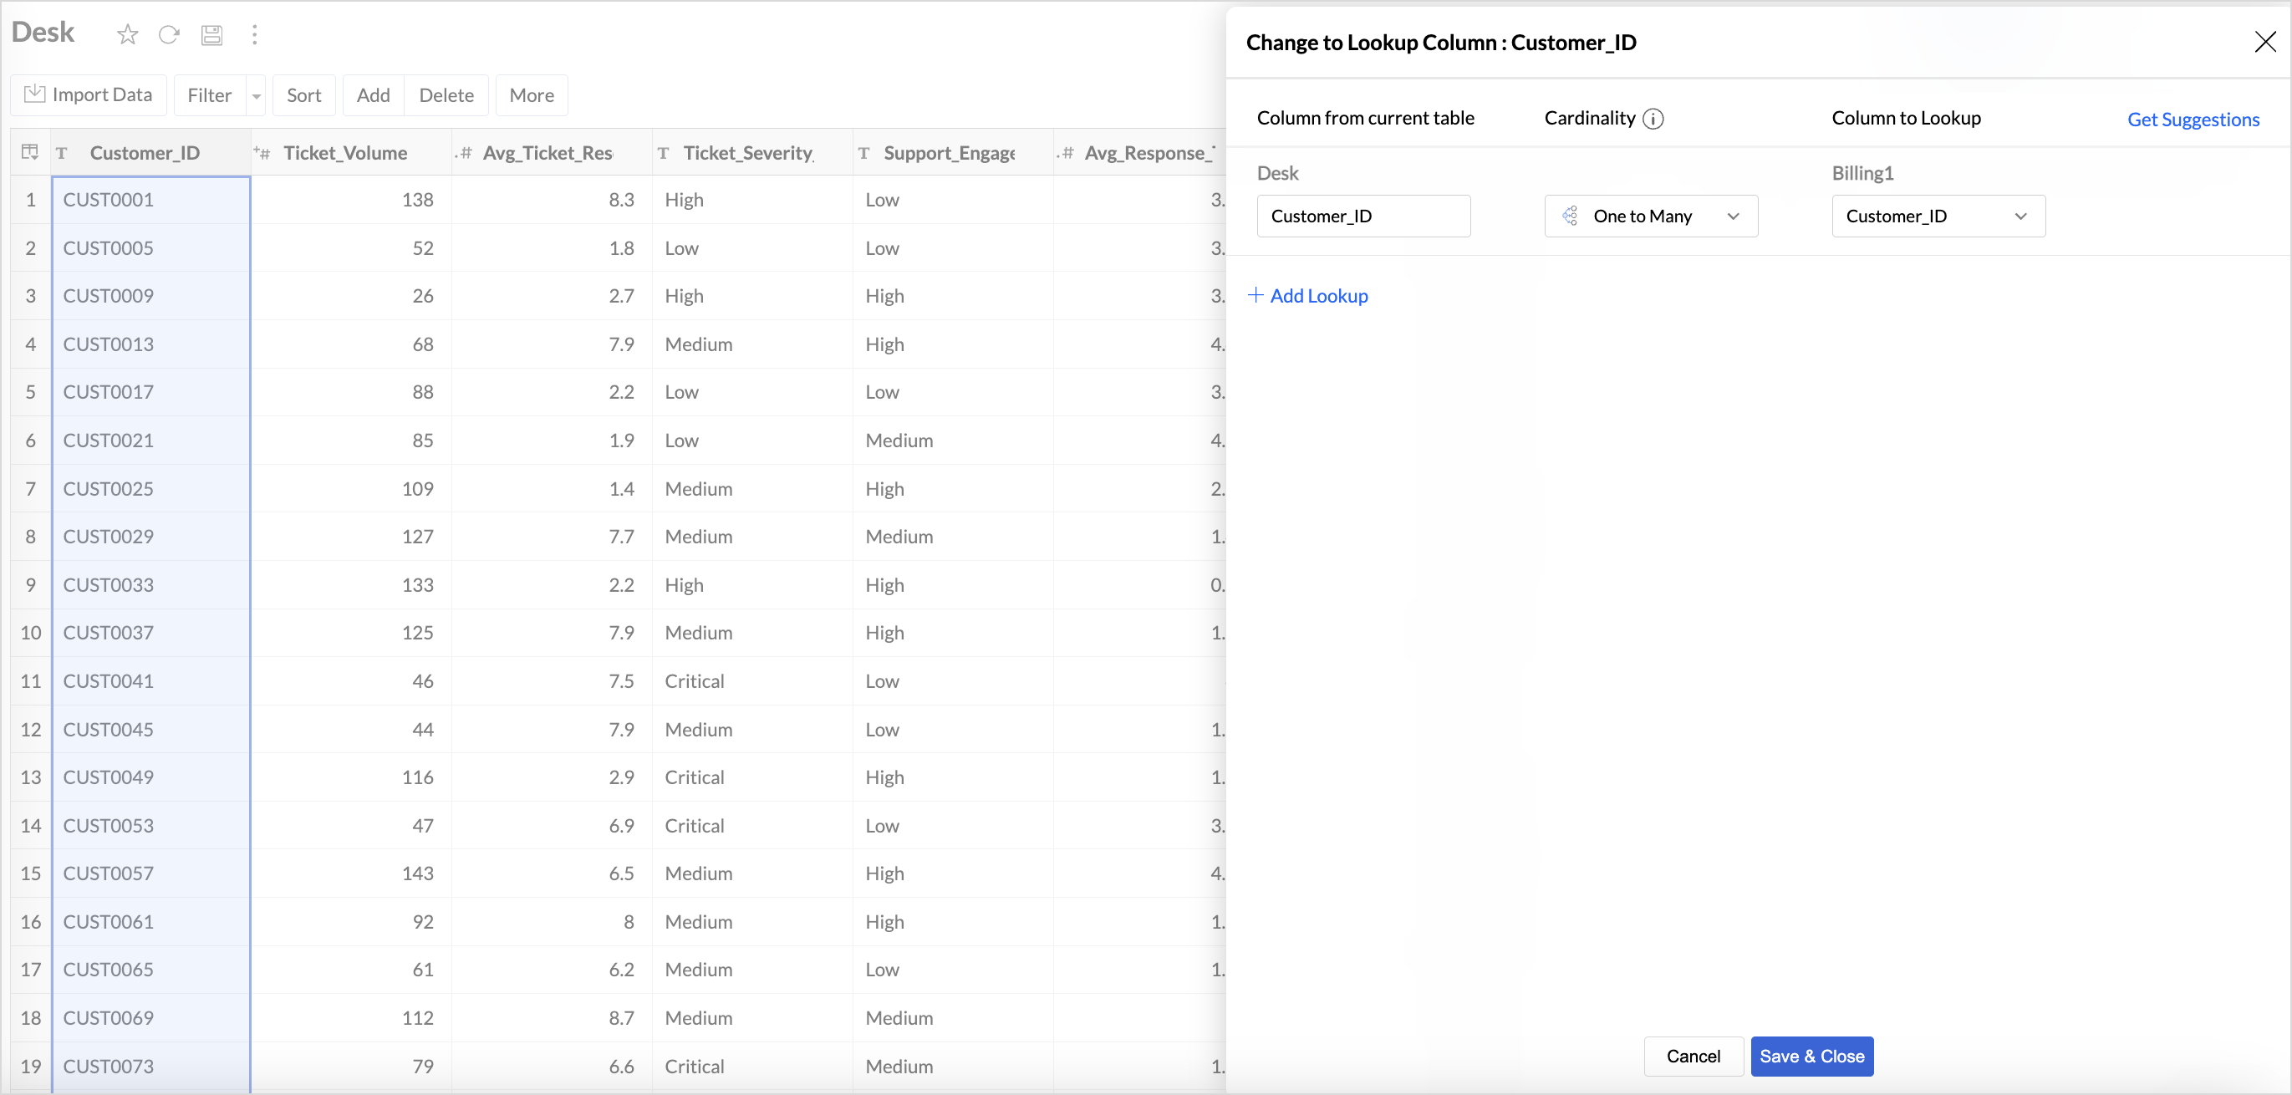Open the More menu in toolbar
2292x1095 pixels.
pyautogui.click(x=531, y=95)
